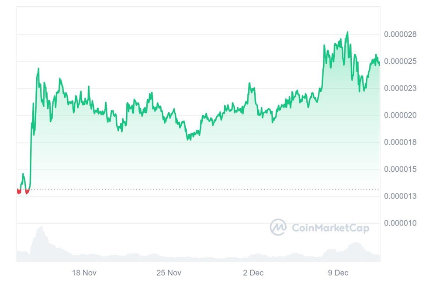This screenshot has height=284, width=426.
Task: Select the 2 Dec date label
Action: point(253,273)
